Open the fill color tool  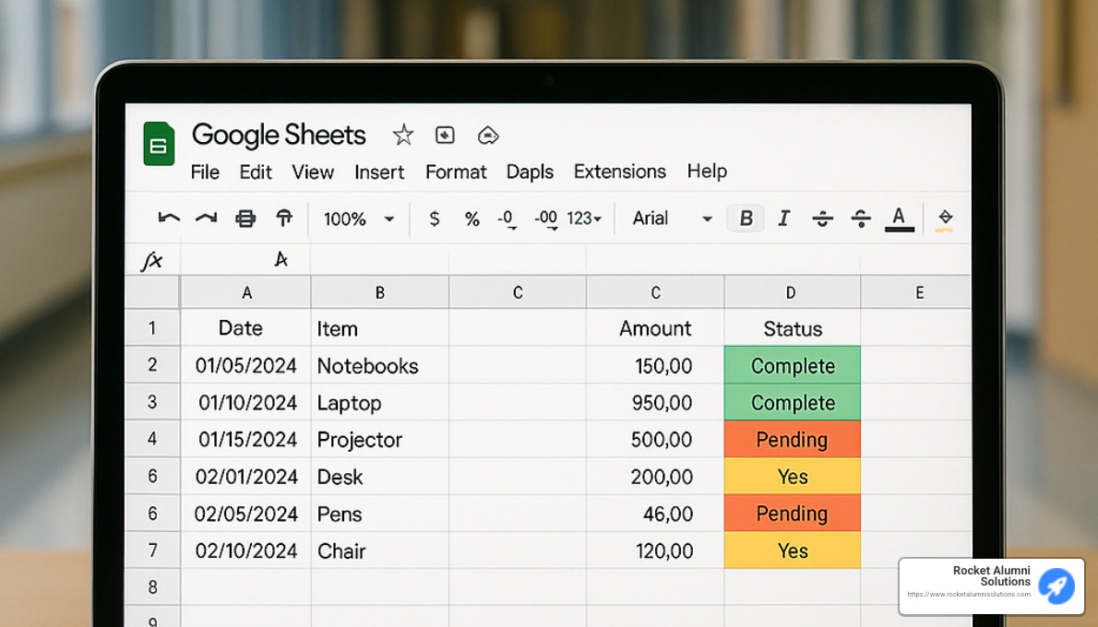pos(945,219)
